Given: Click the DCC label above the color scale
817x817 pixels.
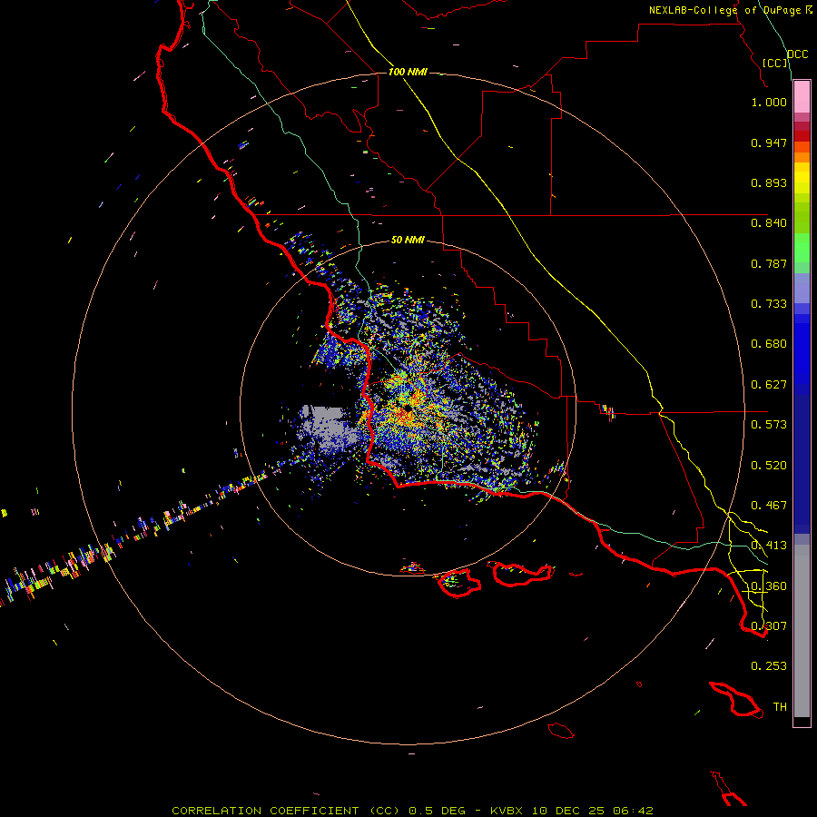Looking at the screenshot, I should [x=797, y=54].
